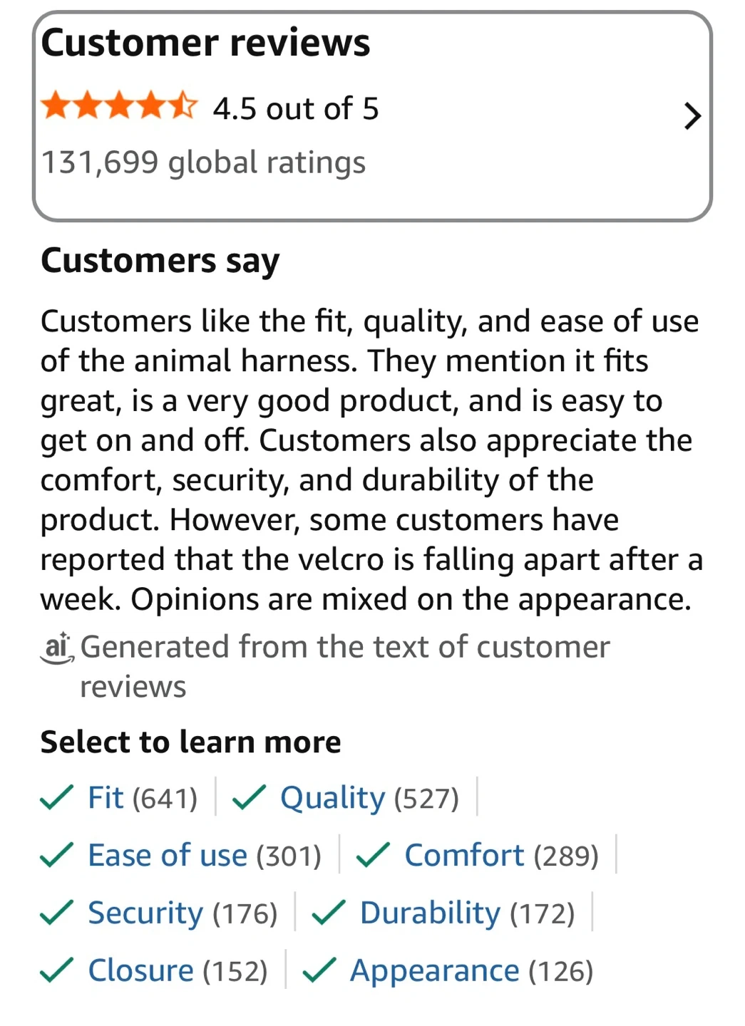
Task: Click the checkmark icon beside Quality
Action: [249, 798]
